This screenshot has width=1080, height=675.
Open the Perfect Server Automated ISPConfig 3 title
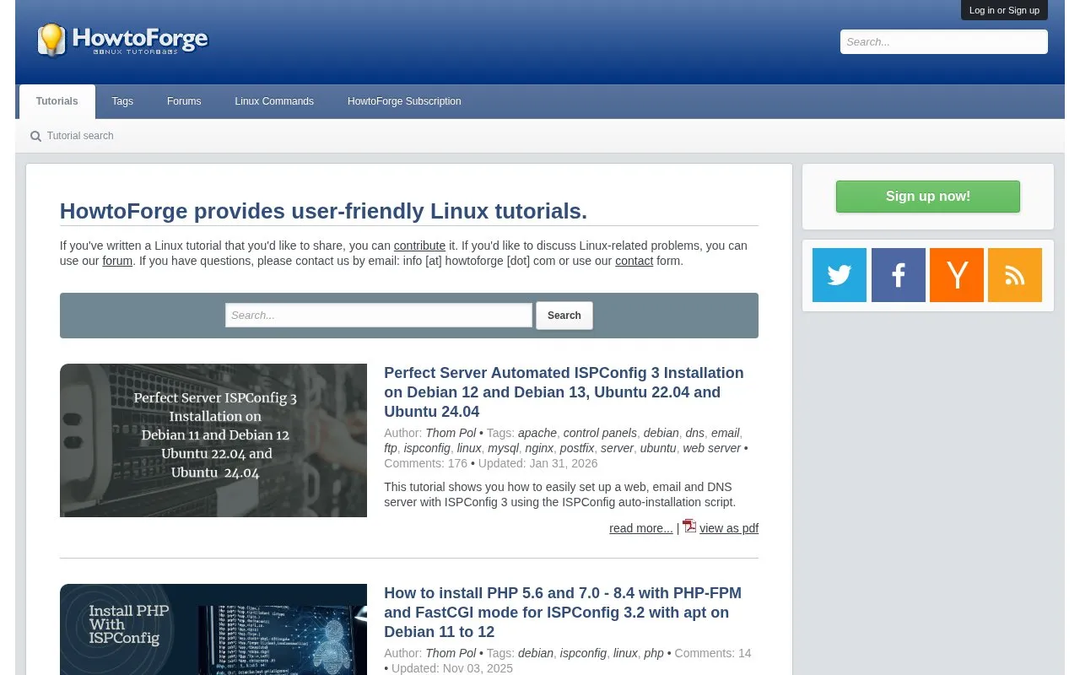pos(564,392)
